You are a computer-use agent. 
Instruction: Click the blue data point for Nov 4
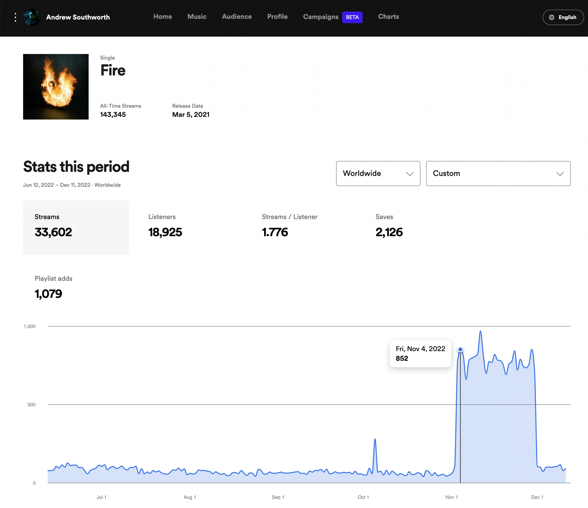[x=460, y=349]
